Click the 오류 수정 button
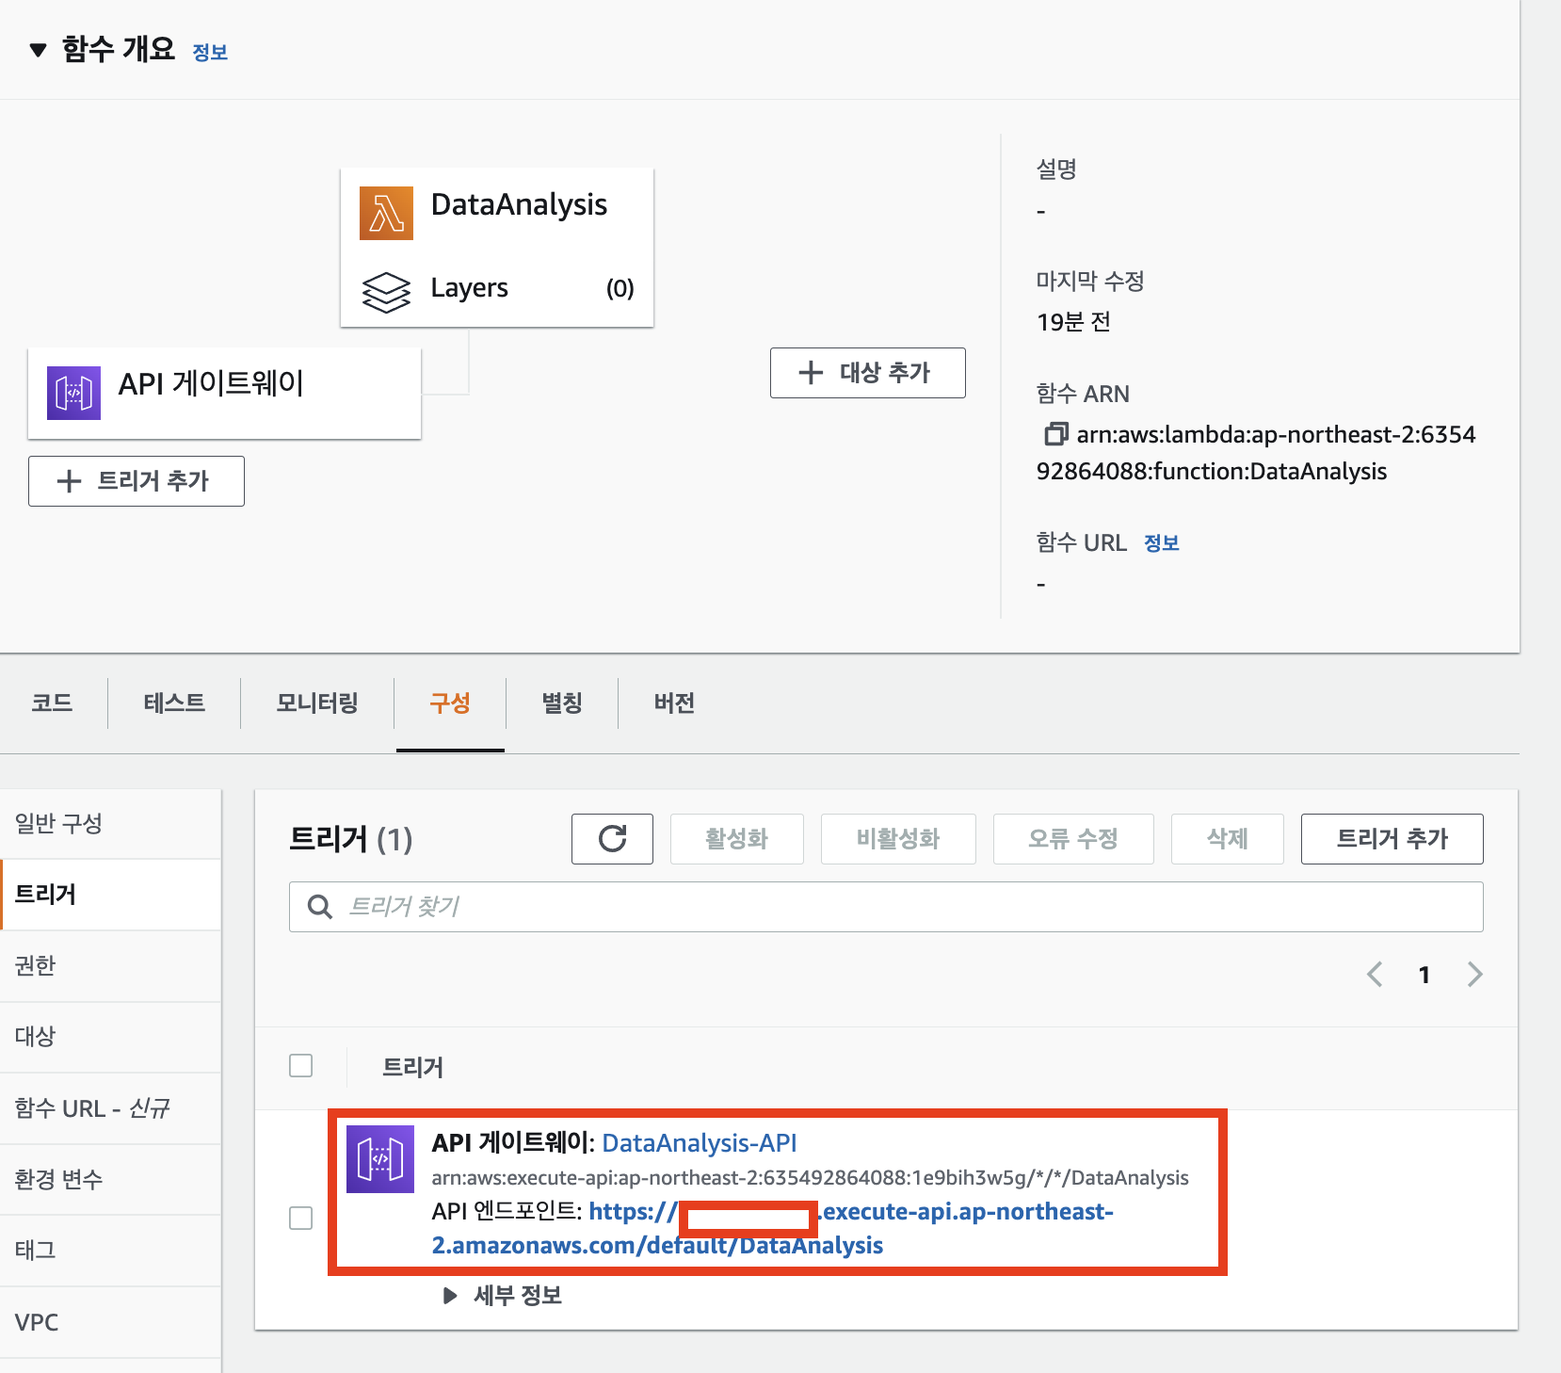 [x=1073, y=839]
